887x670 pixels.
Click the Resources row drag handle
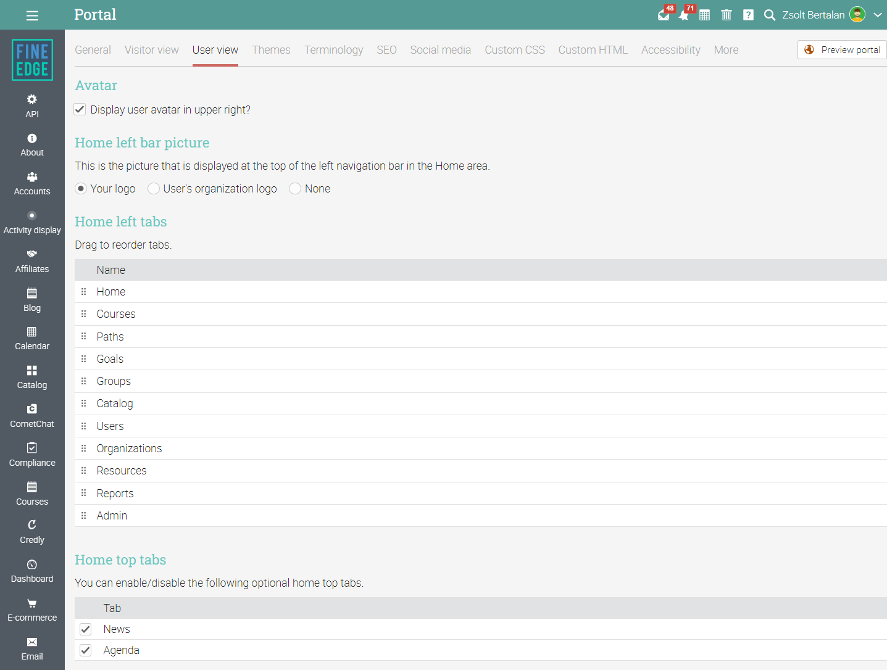pos(84,470)
